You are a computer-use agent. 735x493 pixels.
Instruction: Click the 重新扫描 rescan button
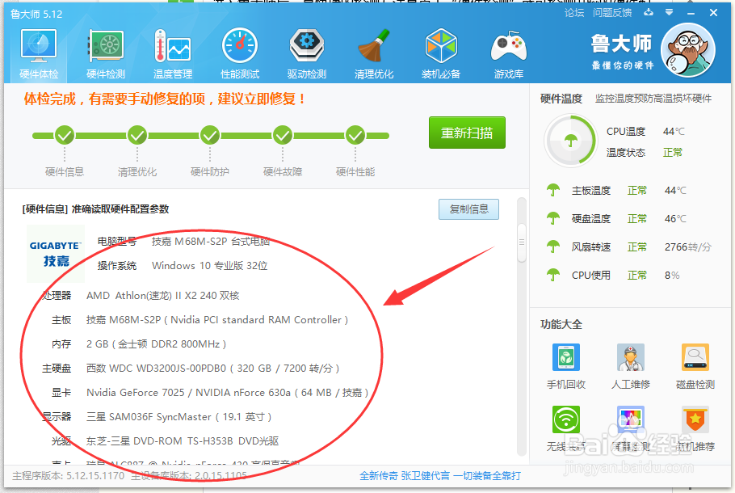click(x=467, y=133)
